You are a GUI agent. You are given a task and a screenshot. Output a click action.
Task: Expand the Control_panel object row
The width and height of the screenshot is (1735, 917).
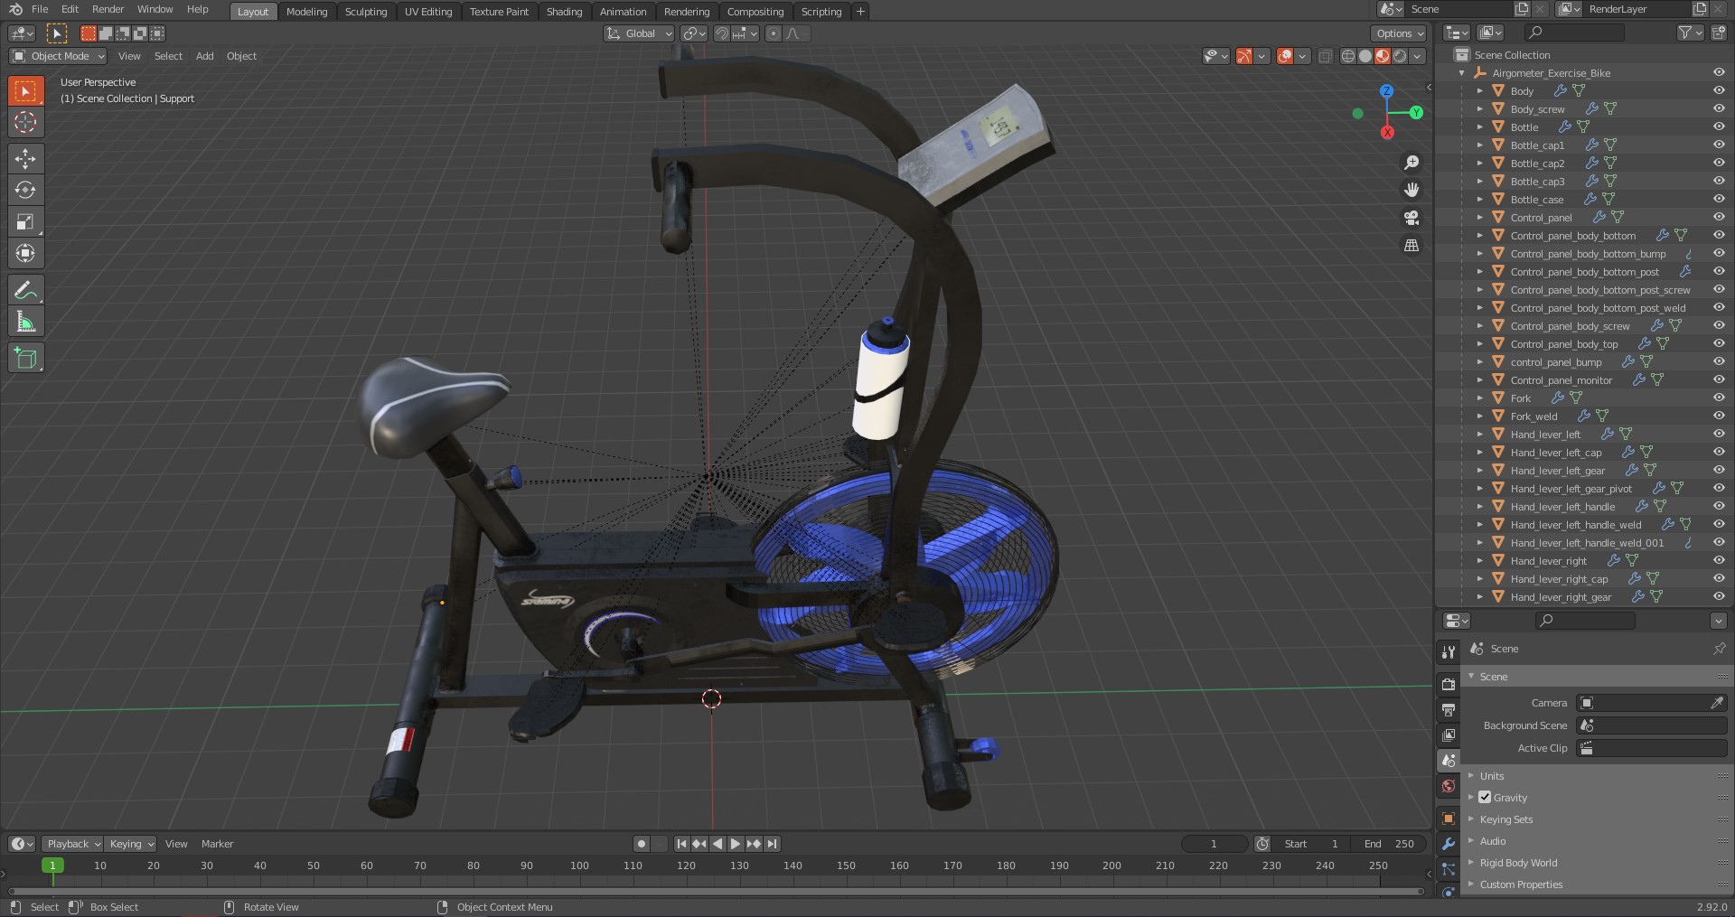1480,218
